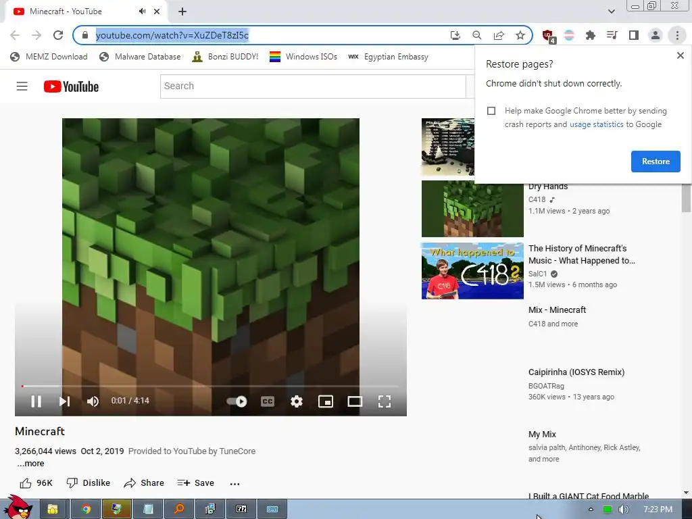Toggle closed captions on the video

268,401
